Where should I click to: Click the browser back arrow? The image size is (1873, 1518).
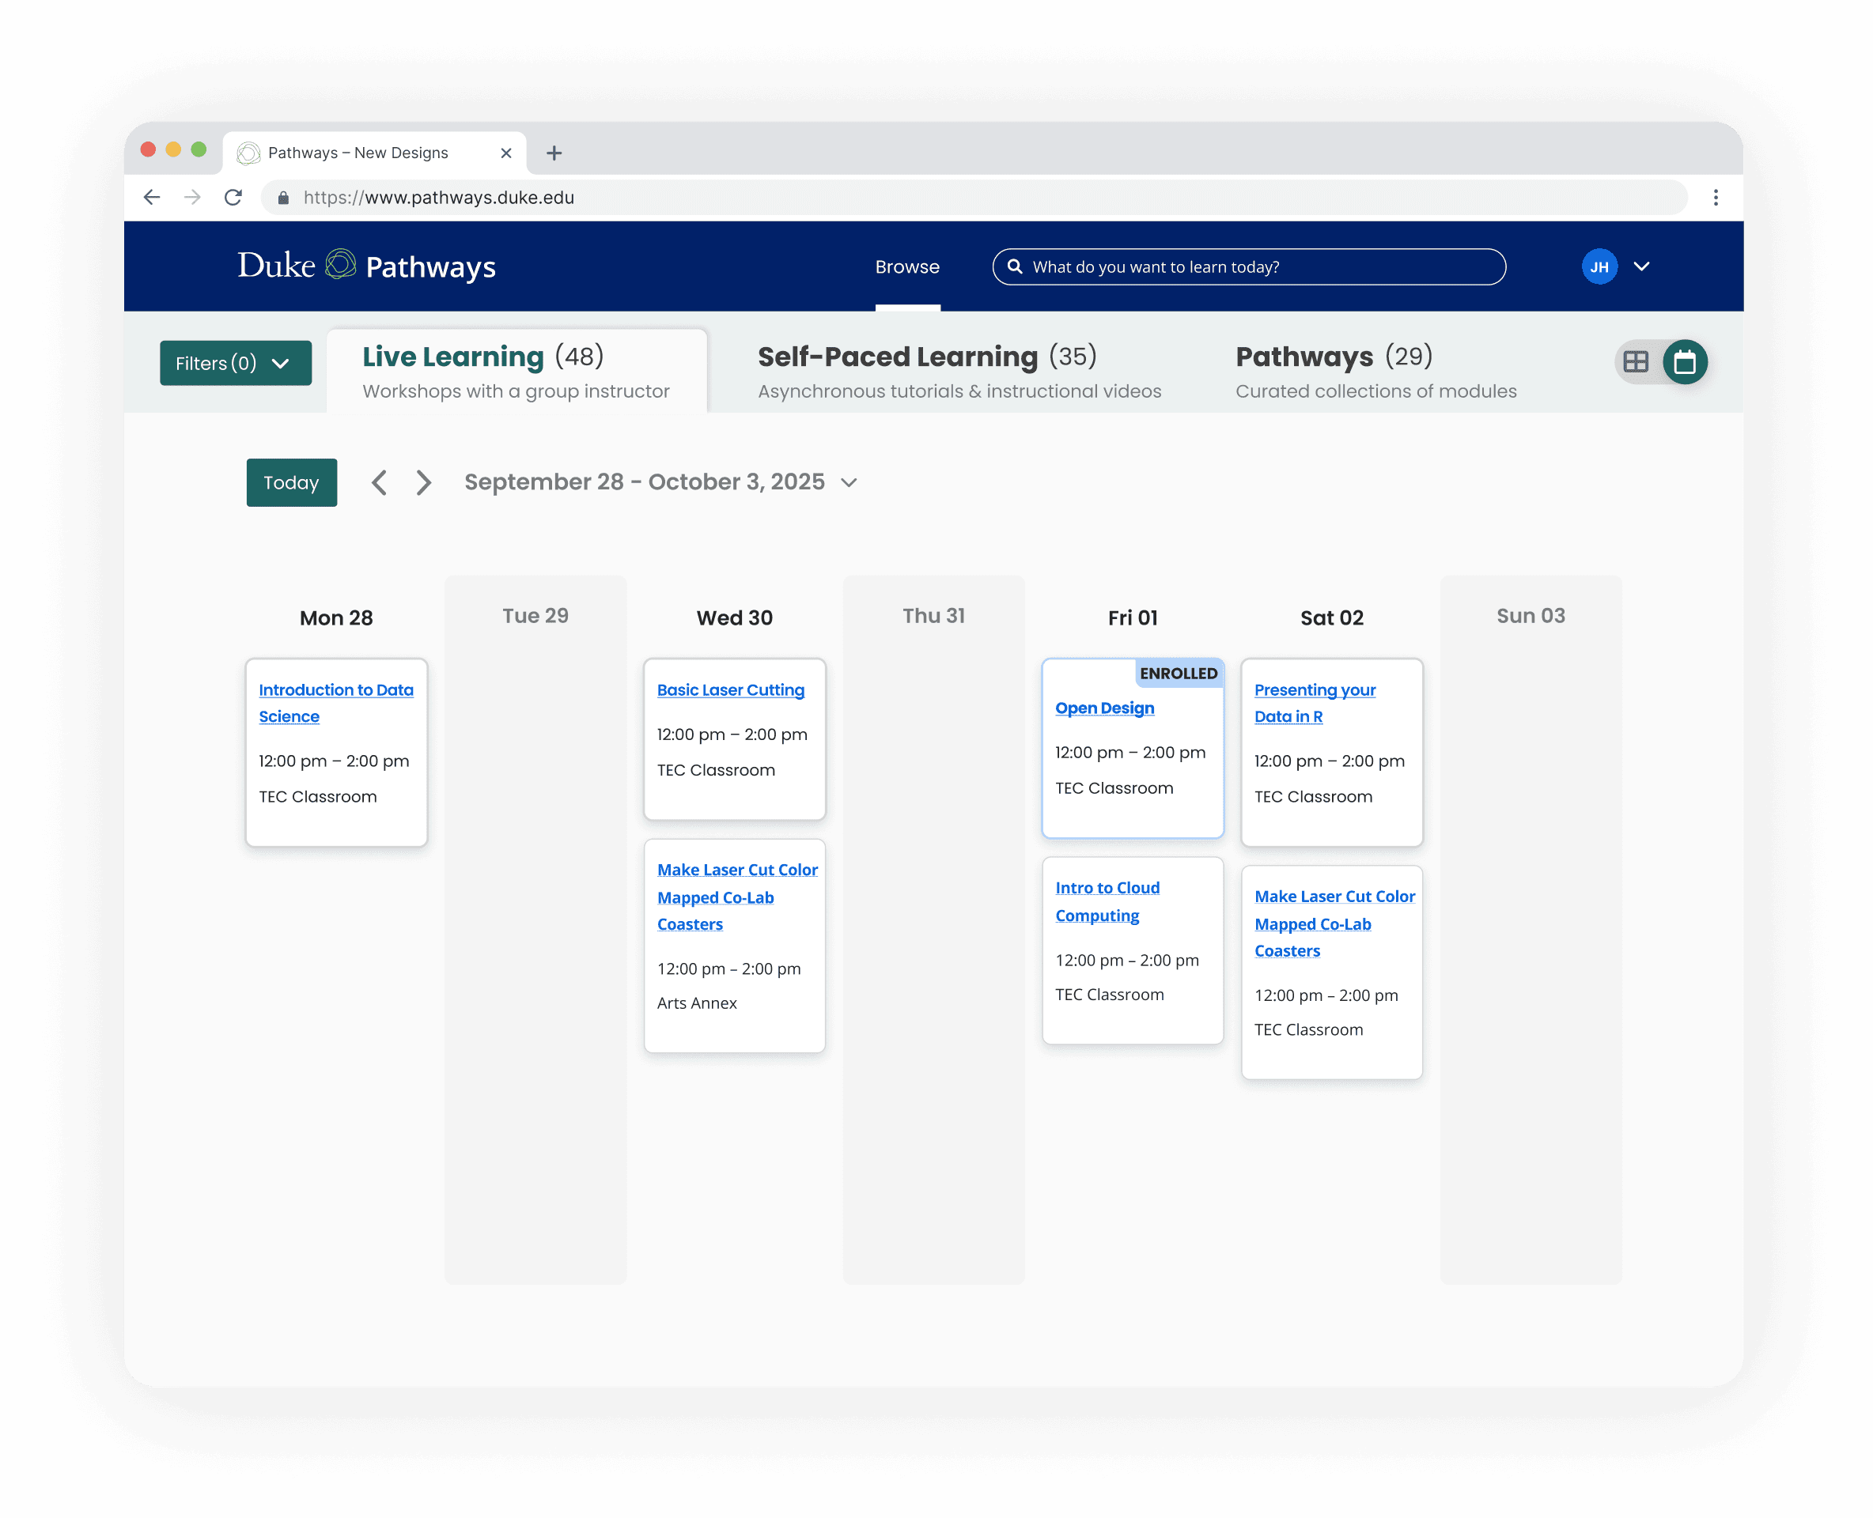coord(152,198)
